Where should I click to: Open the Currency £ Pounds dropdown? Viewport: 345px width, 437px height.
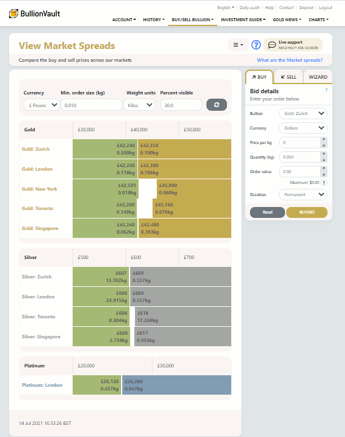(42, 105)
